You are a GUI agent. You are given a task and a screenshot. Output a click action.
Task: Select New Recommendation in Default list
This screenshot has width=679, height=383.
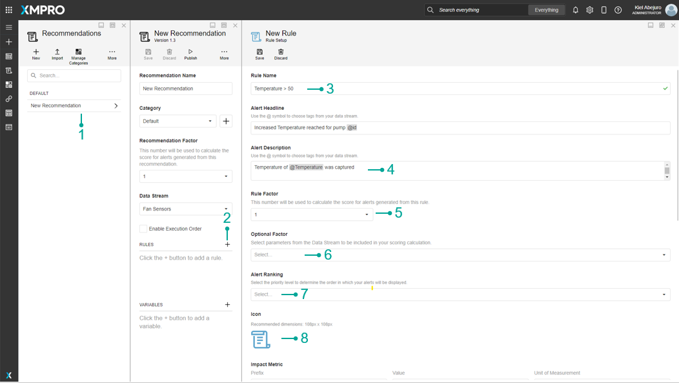click(x=74, y=106)
